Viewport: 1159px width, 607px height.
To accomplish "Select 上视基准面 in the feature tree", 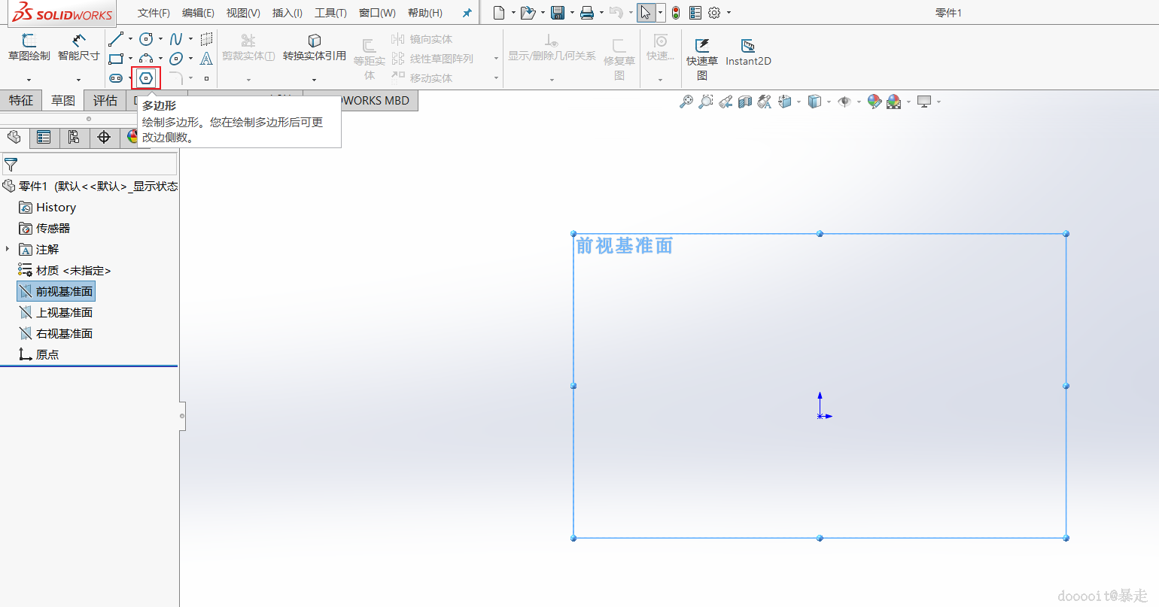I will pos(64,312).
